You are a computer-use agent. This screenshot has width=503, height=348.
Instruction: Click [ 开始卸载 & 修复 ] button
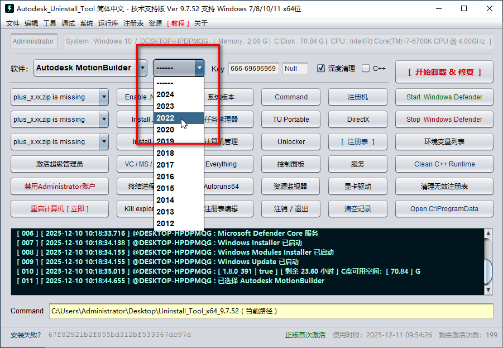[444, 72]
